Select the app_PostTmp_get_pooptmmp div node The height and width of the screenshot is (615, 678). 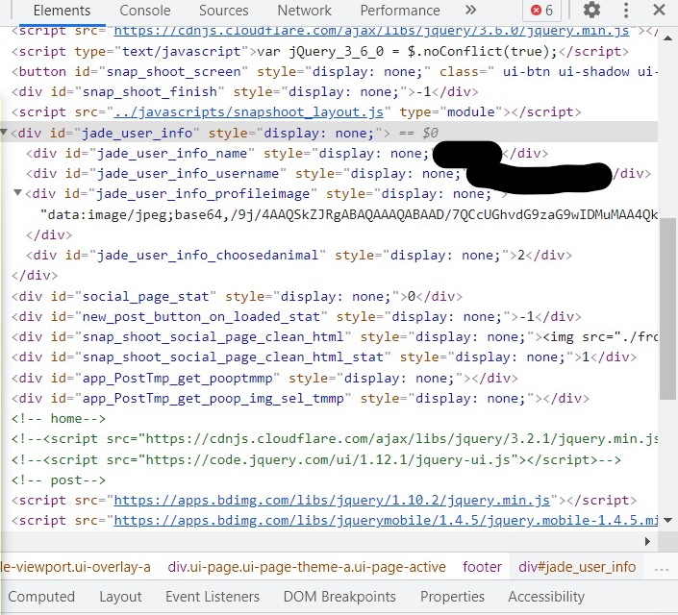264,379
